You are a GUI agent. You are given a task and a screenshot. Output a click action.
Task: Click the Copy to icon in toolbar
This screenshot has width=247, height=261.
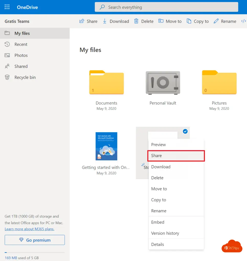coord(189,21)
